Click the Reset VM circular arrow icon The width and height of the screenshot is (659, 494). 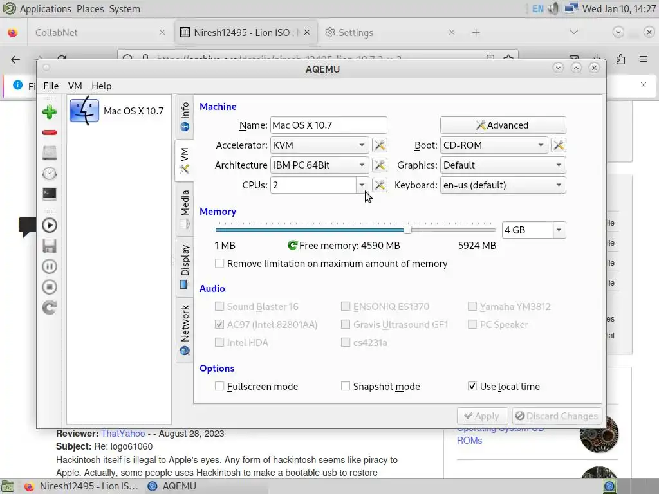tap(49, 307)
